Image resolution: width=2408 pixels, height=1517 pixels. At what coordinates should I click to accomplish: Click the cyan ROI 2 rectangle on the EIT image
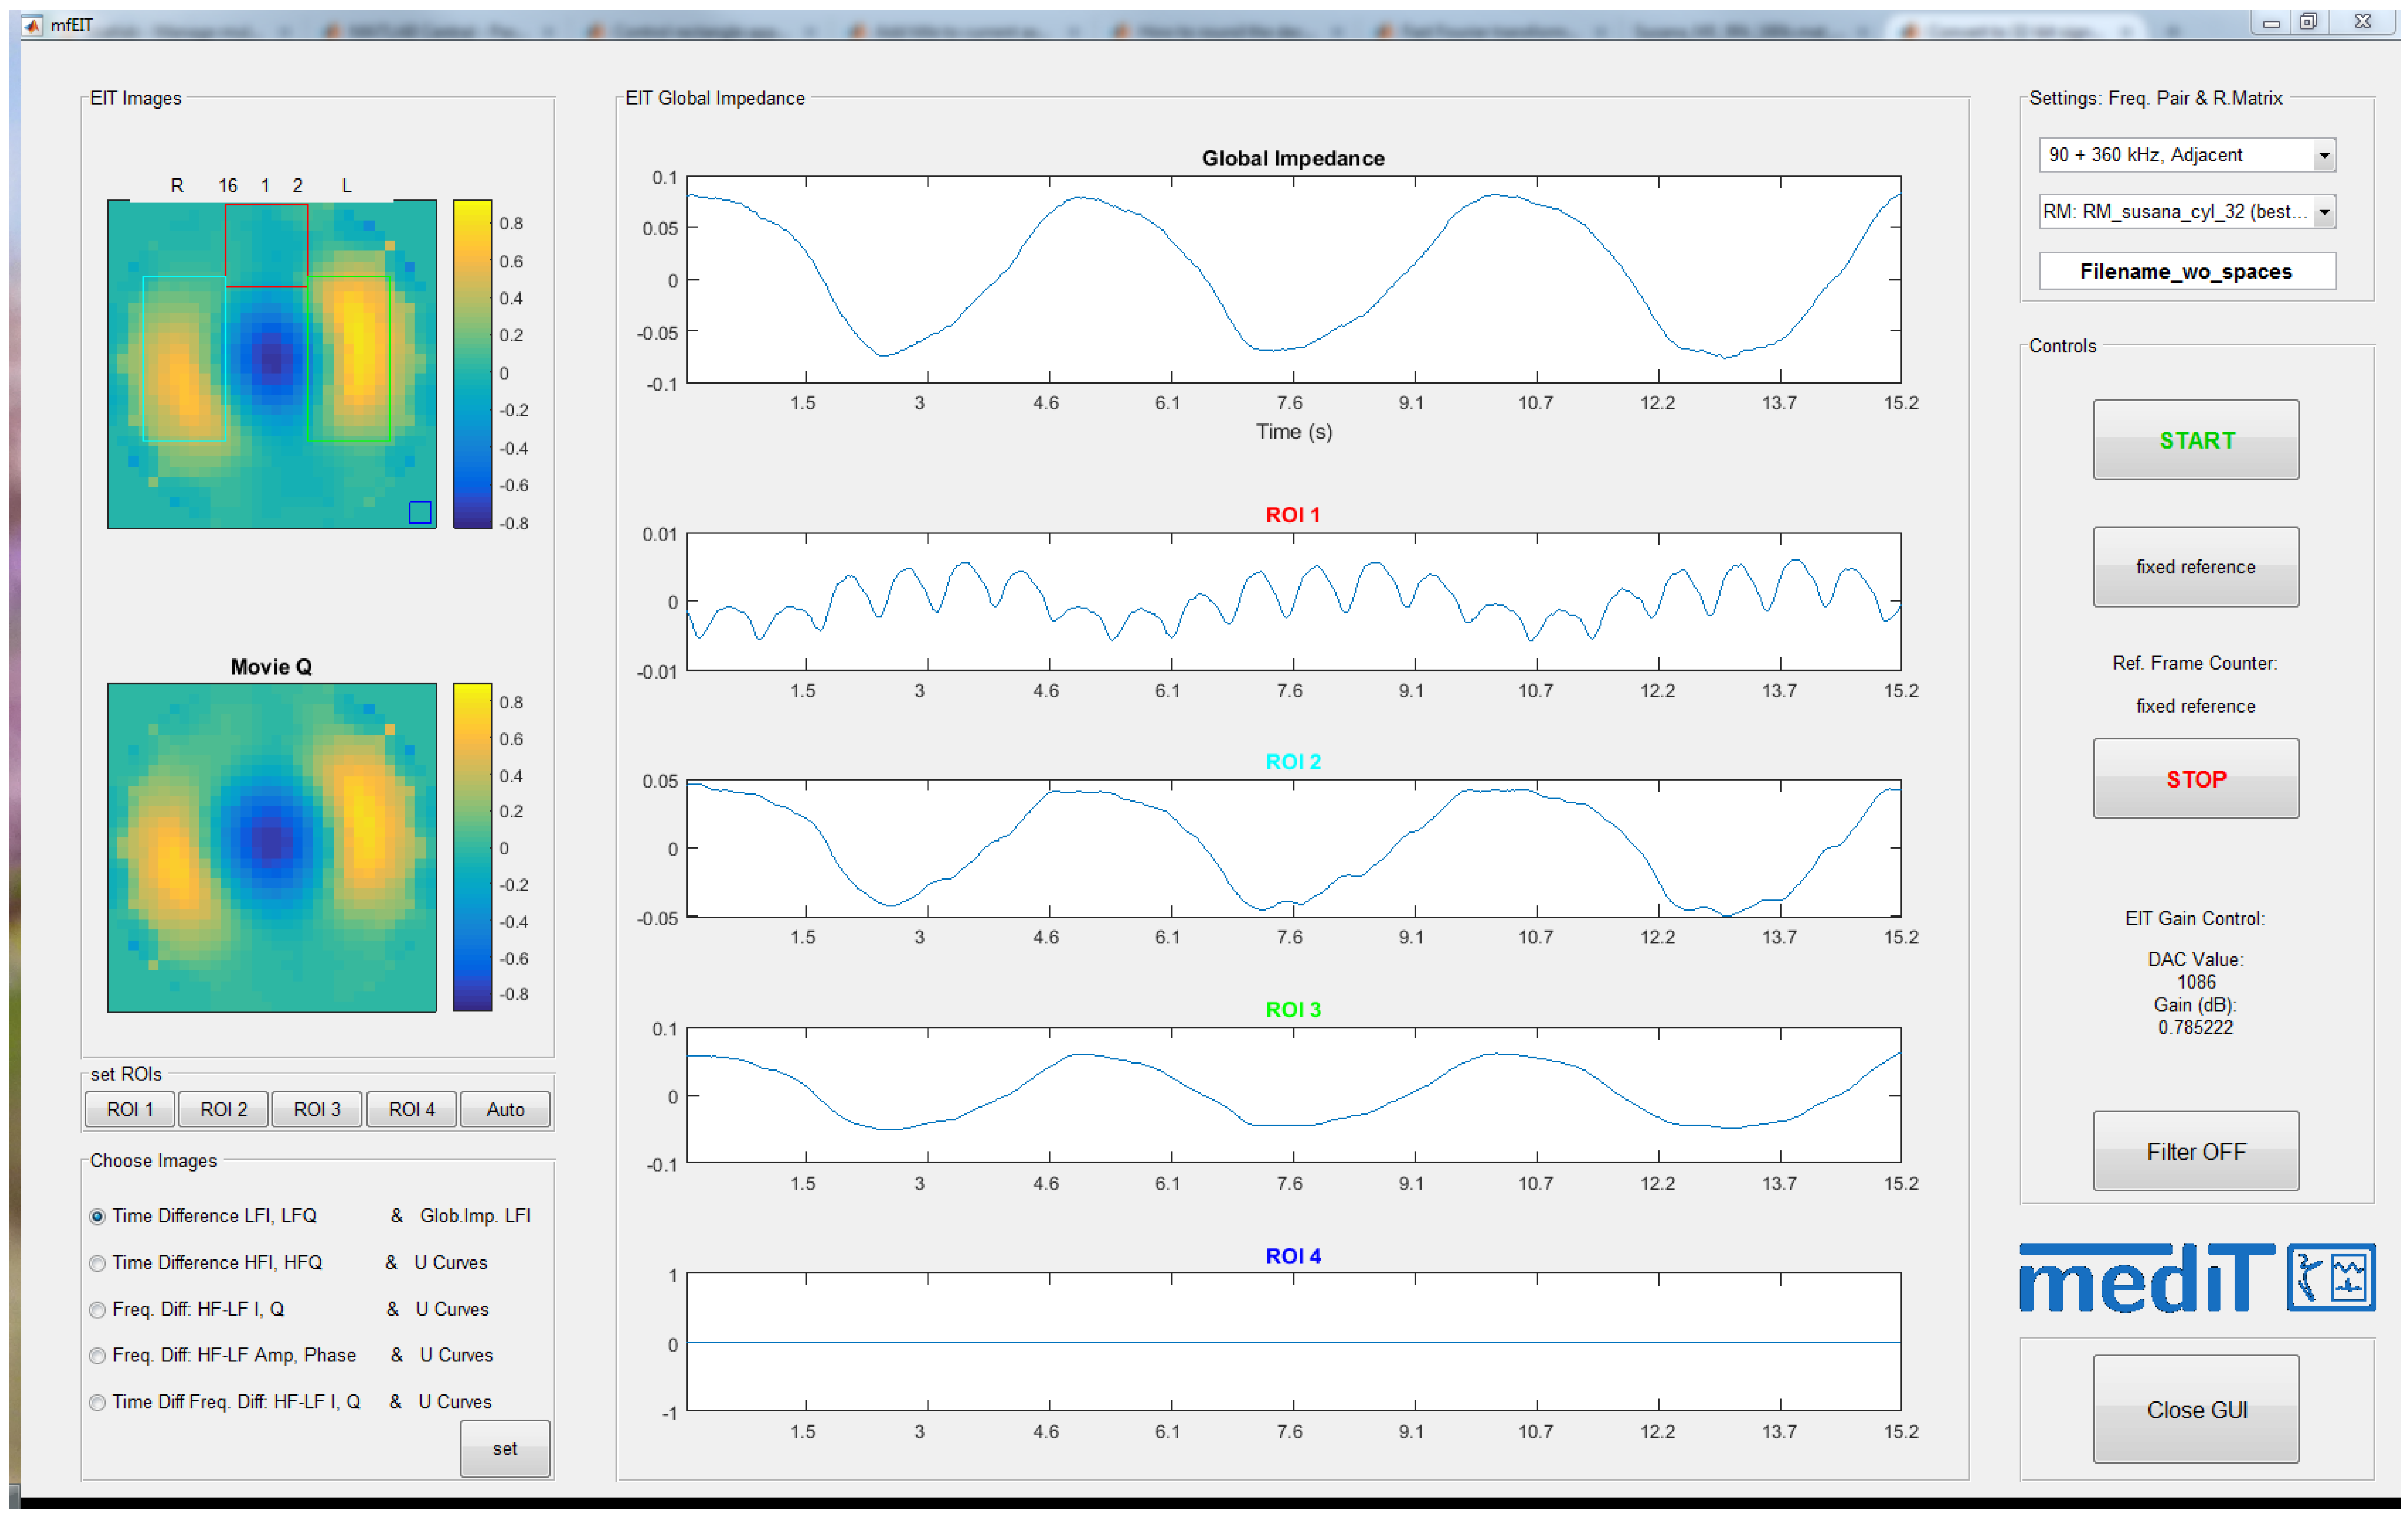[x=184, y=358]
